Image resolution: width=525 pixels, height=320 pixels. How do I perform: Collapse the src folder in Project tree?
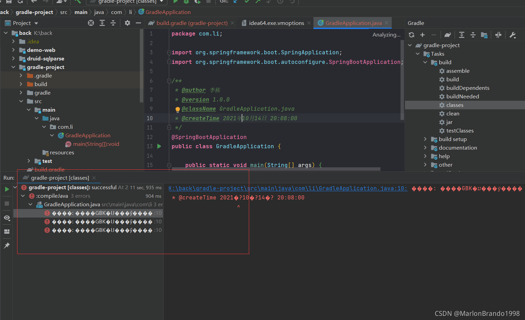click(x=21, y=101)
